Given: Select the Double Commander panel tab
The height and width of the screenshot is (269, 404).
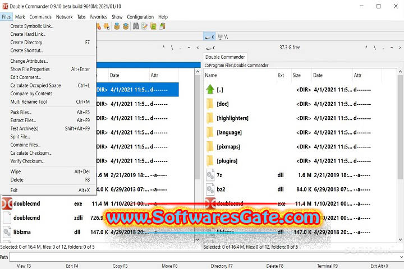Looking at the screenshot, I should tap(225, 57).
